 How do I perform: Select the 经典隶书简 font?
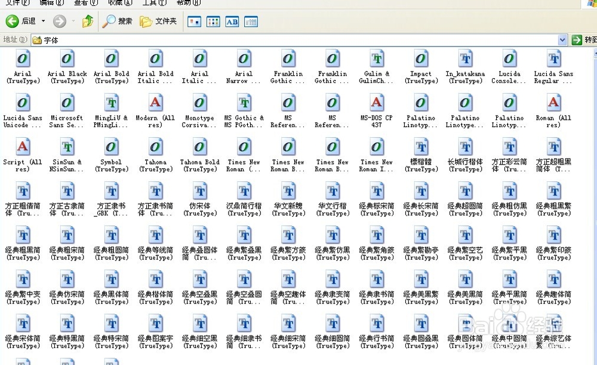coord(377,287)
